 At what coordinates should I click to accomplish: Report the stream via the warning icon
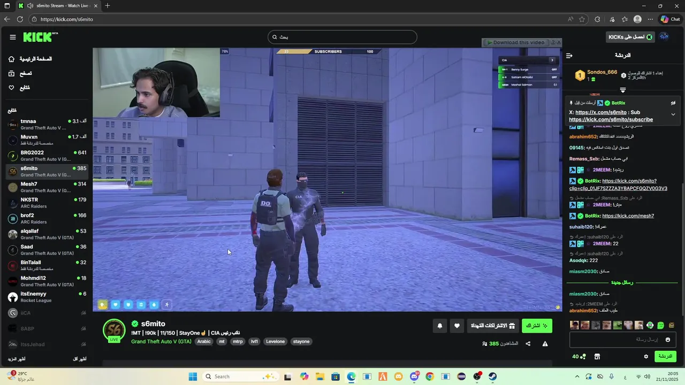point(545,344)
